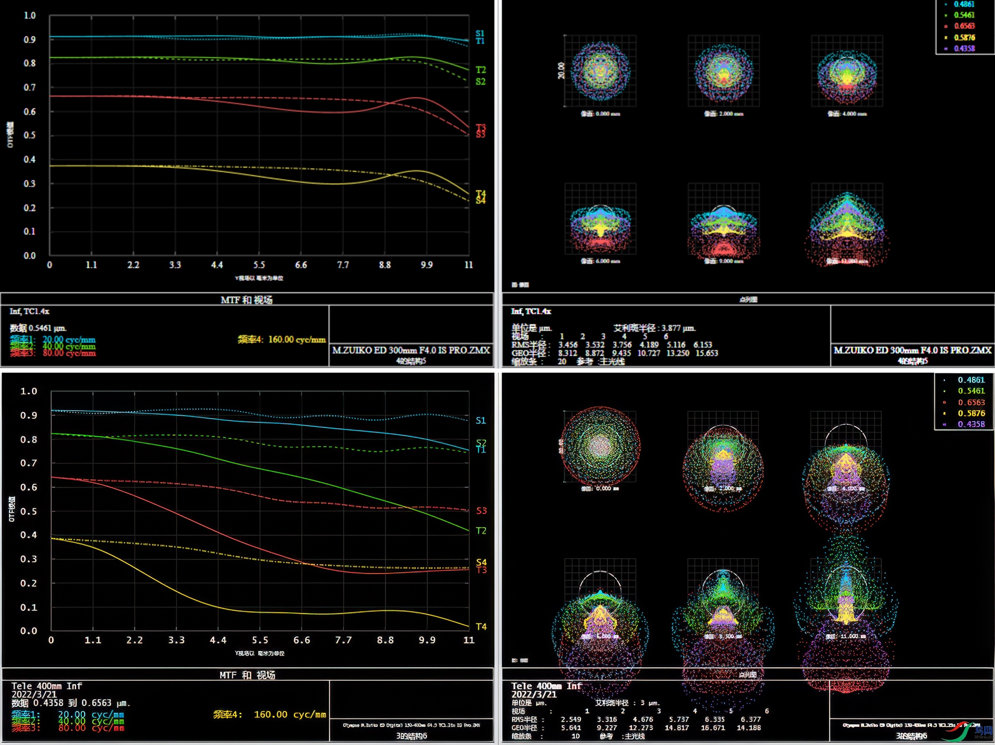Click 'Tele 400mm Inf' heading in bottom-left panel
995x745 pixels.
coord(47,685)
